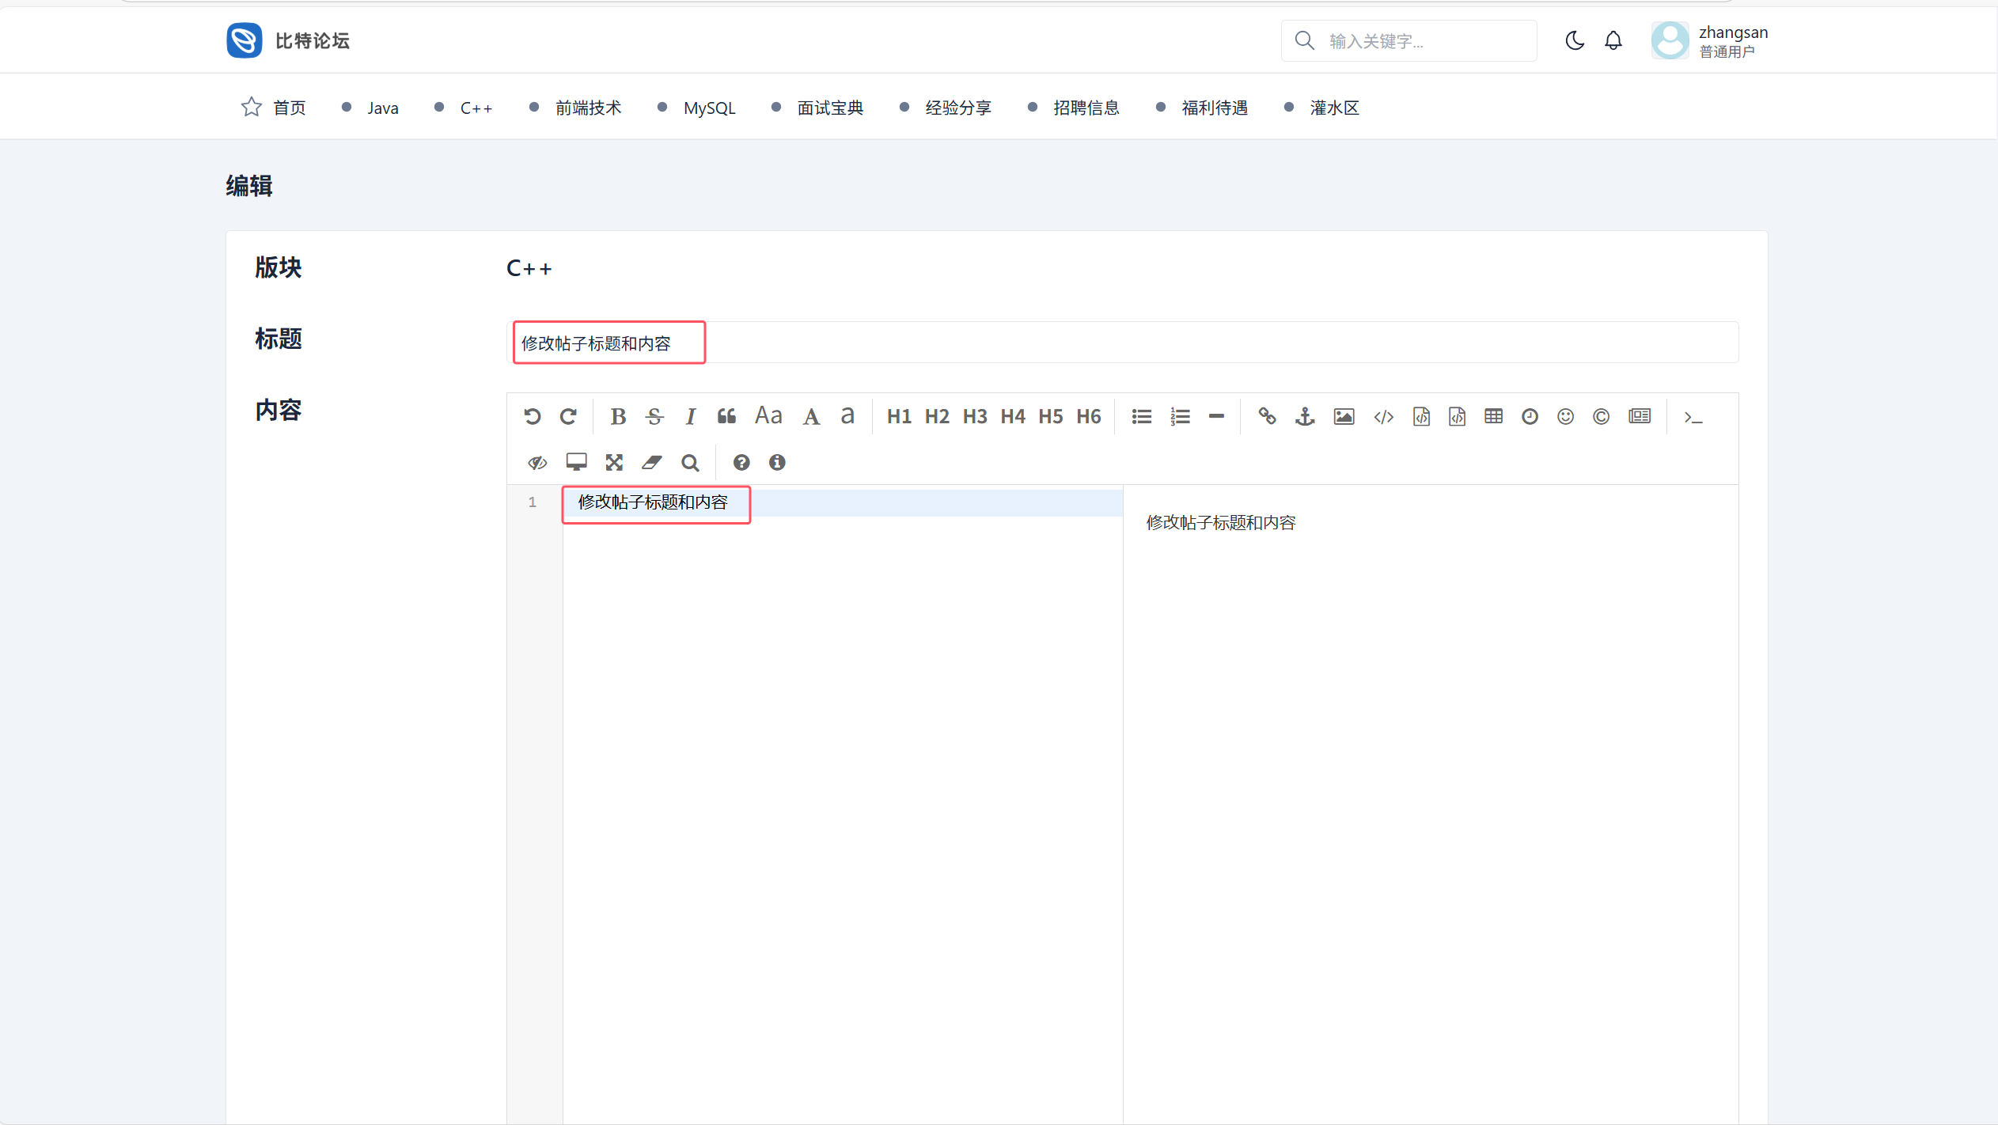Open the MySQL board in navigation

(709, 108)
